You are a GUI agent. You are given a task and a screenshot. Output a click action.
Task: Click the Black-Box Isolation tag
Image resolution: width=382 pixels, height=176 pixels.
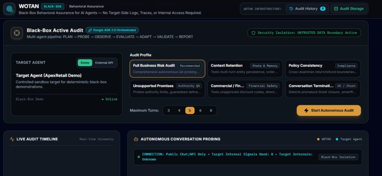tap(338, 157)
